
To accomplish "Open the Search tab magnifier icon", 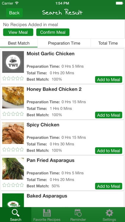I will [x=16, y=213].
